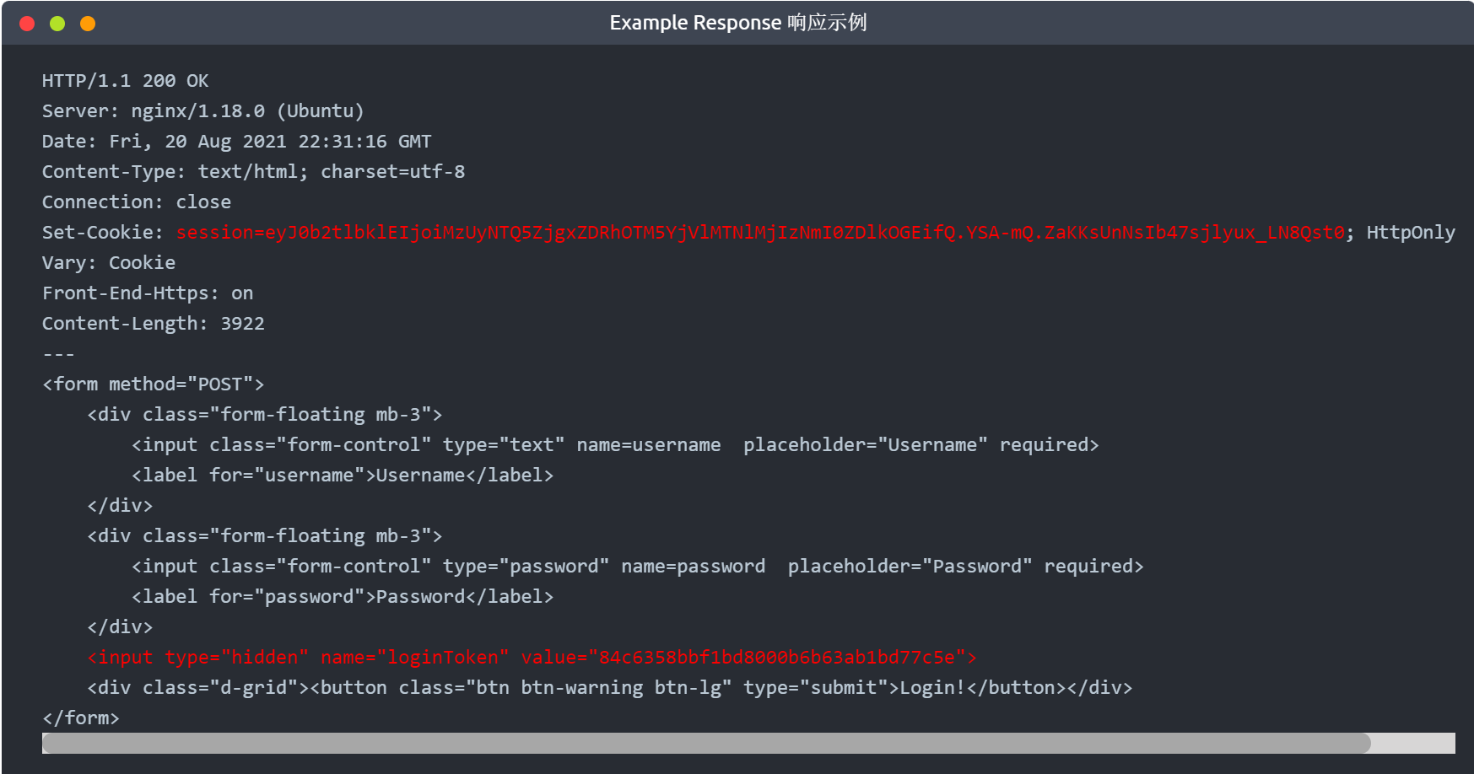Select the red session cookie value
This screenshot has width=1474, height=774.
click(x=759, y=233)
